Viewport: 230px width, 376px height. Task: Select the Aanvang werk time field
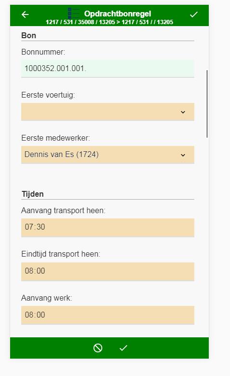click(108, 315)
